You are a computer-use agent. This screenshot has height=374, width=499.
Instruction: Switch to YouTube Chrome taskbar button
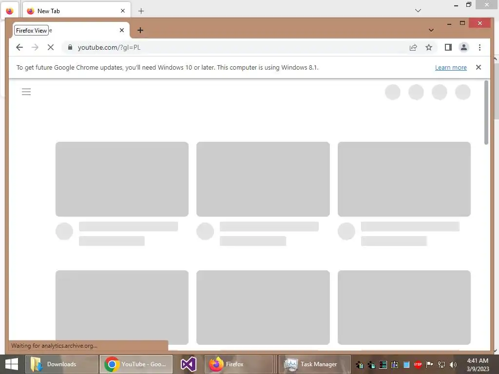pyautogui.click(x=136, y=364)
